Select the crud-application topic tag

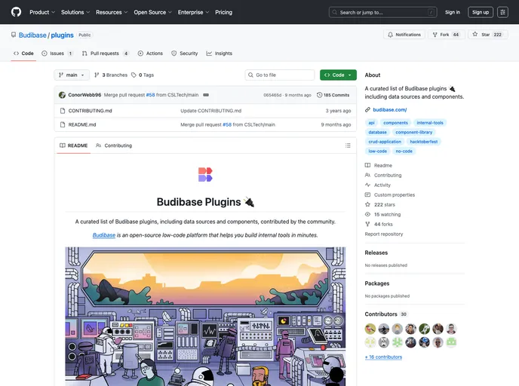pos(385,142)
